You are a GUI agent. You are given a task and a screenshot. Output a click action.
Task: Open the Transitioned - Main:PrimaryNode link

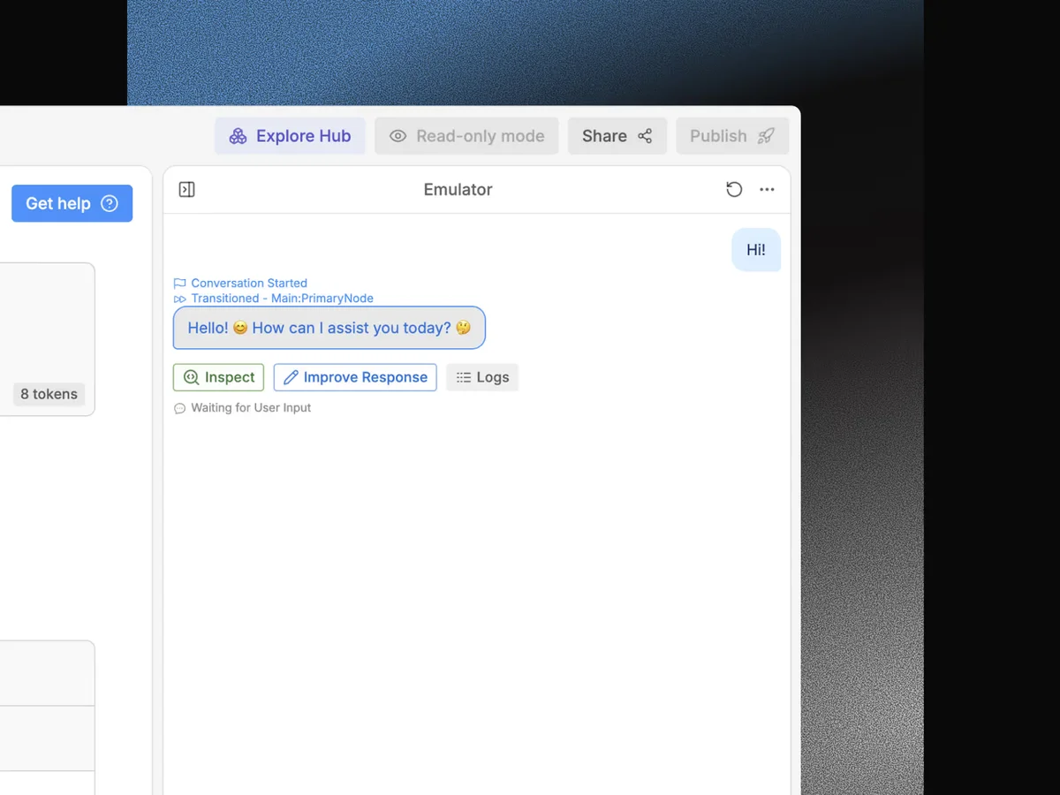(283, 299)
